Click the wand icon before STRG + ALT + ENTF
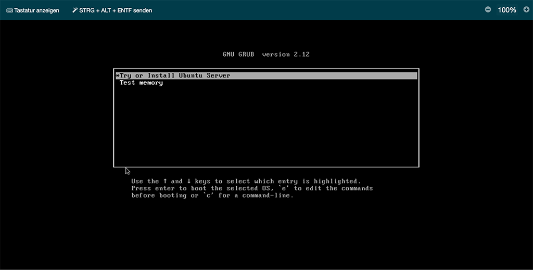Screen dimensions: 533x270 pos(75,10)
